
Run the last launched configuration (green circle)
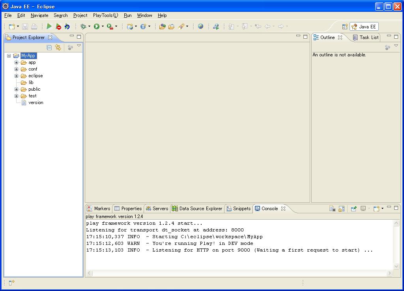(x=97, y=26)
